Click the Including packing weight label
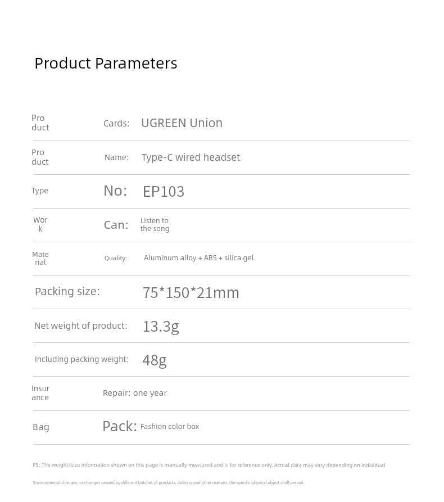444x502 pixels. point(81,359)
